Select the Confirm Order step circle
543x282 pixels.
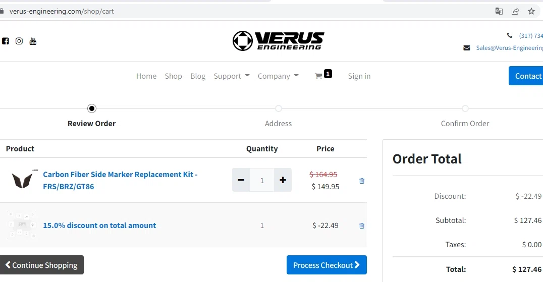pos(465,108)
